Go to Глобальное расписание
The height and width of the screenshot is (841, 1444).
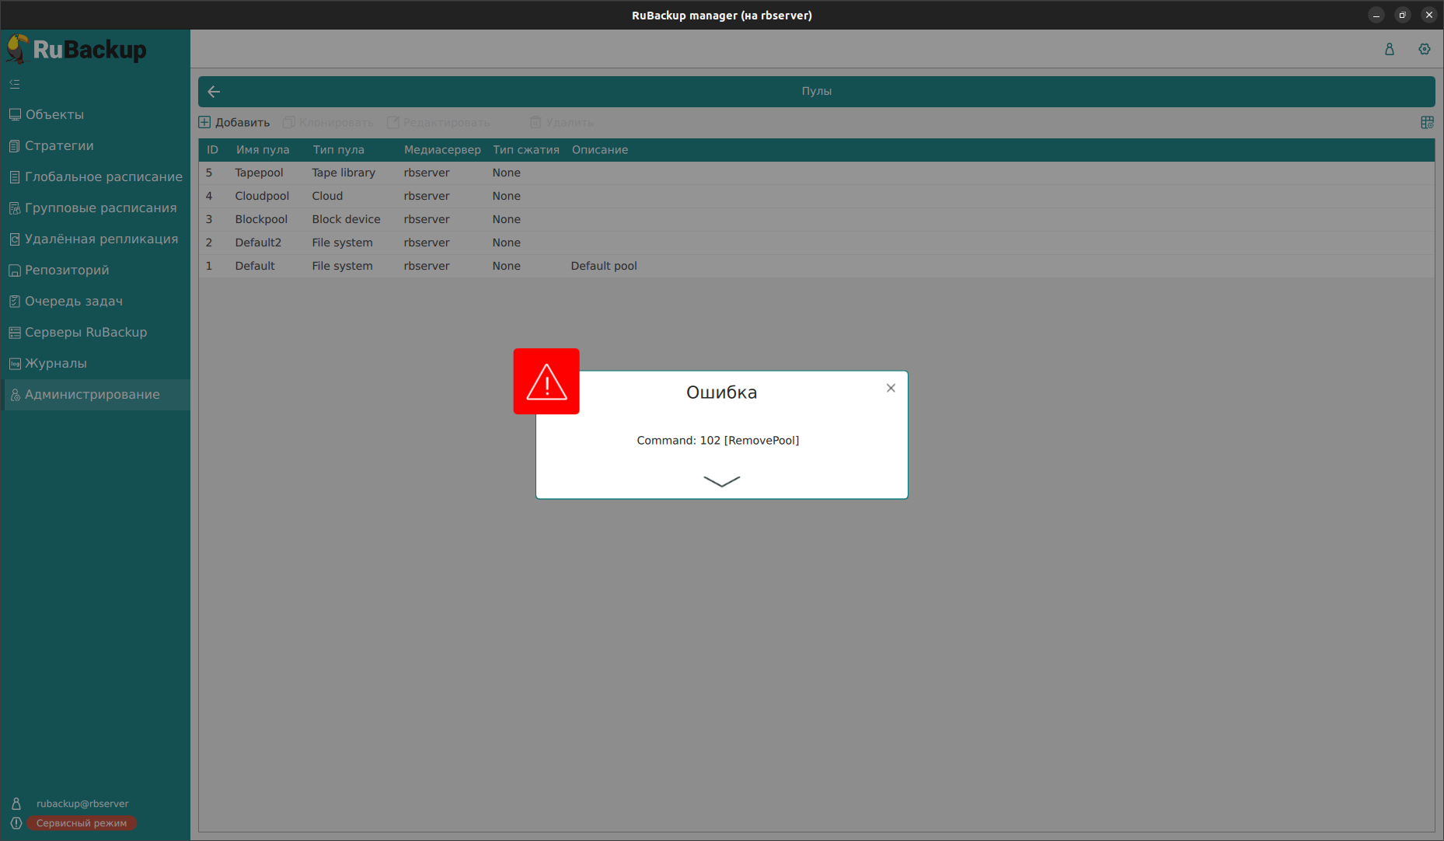click(x=103, y=177)
